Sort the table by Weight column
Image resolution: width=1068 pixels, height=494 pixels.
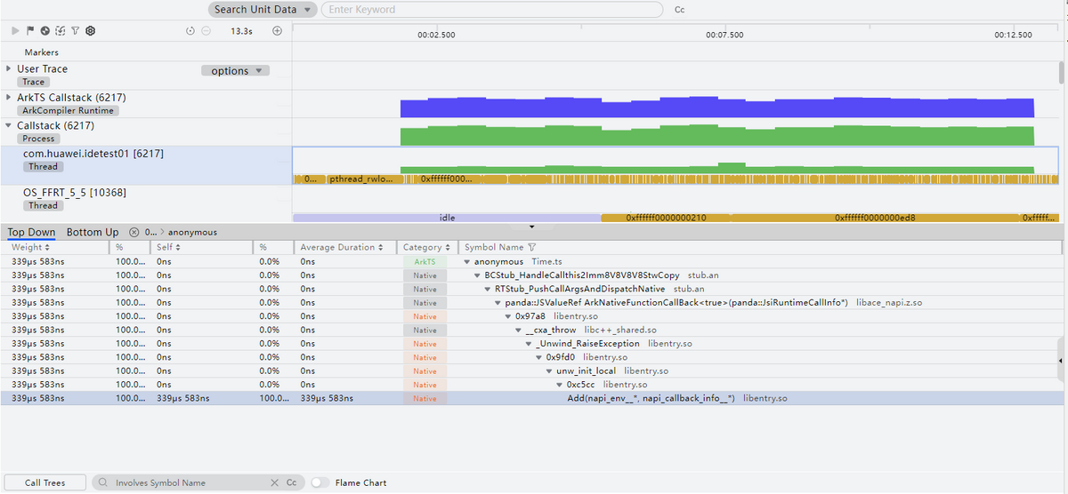pos(28,247)
